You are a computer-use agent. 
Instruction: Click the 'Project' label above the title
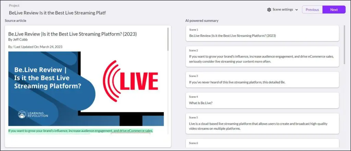tap(14, 5)
